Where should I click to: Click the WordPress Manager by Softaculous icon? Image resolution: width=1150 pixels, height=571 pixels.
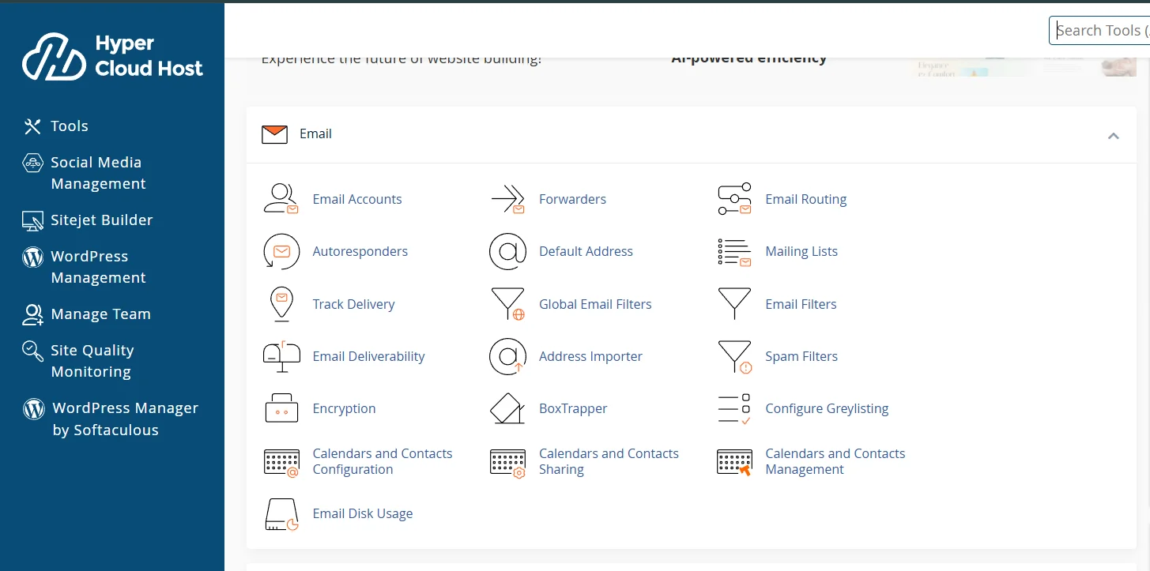(x=33, y=408)
